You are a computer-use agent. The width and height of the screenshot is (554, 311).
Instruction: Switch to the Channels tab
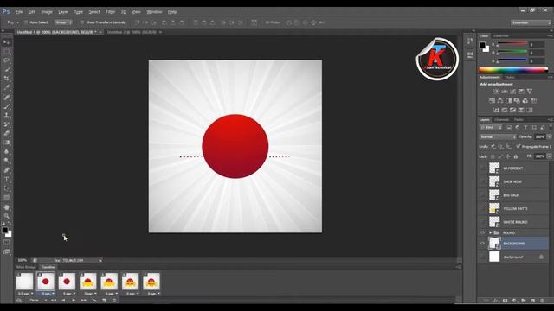tap(502, 119)
